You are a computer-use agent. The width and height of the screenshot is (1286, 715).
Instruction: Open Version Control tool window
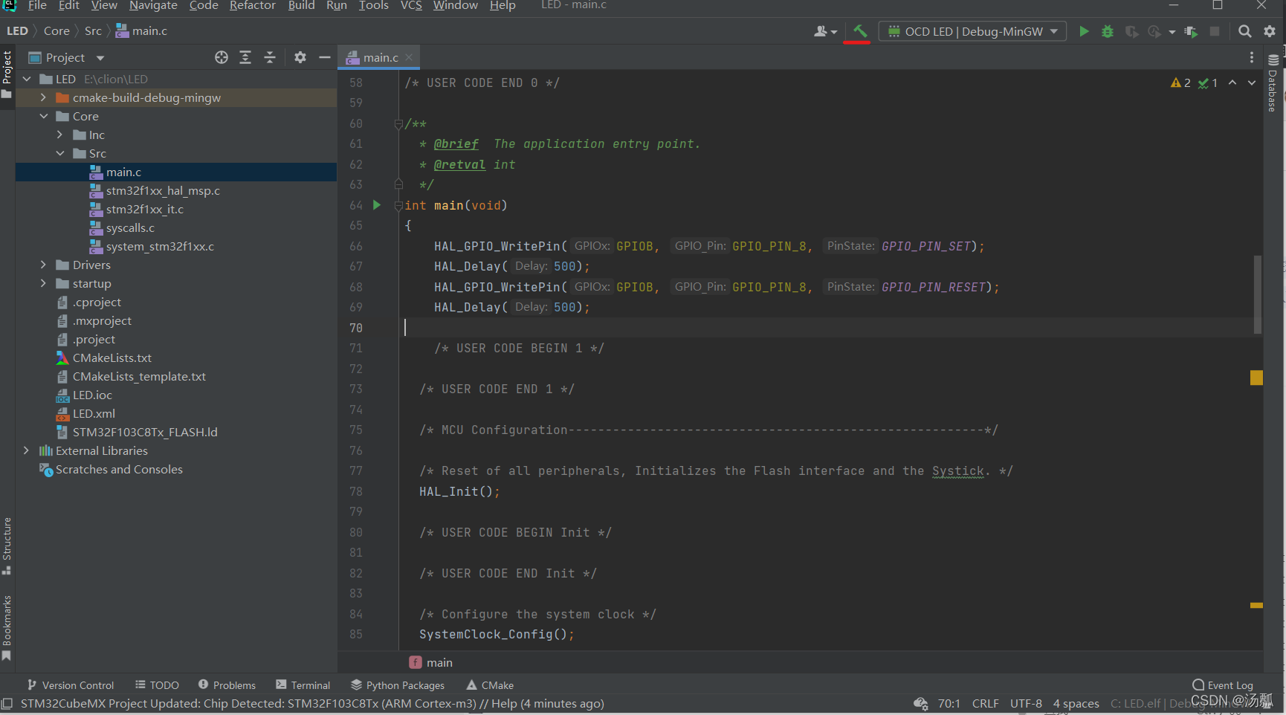71,685
